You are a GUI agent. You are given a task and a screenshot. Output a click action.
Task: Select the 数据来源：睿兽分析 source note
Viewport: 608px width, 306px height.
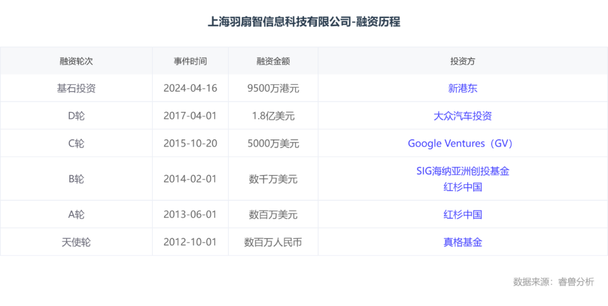coord(553,282)
